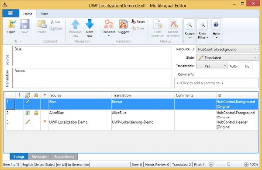Image resolution: width=262 pixels, height=170 pixels.
Task: Click Unlock selection icon
Action: pyautogui.click(x=173, y=24)
